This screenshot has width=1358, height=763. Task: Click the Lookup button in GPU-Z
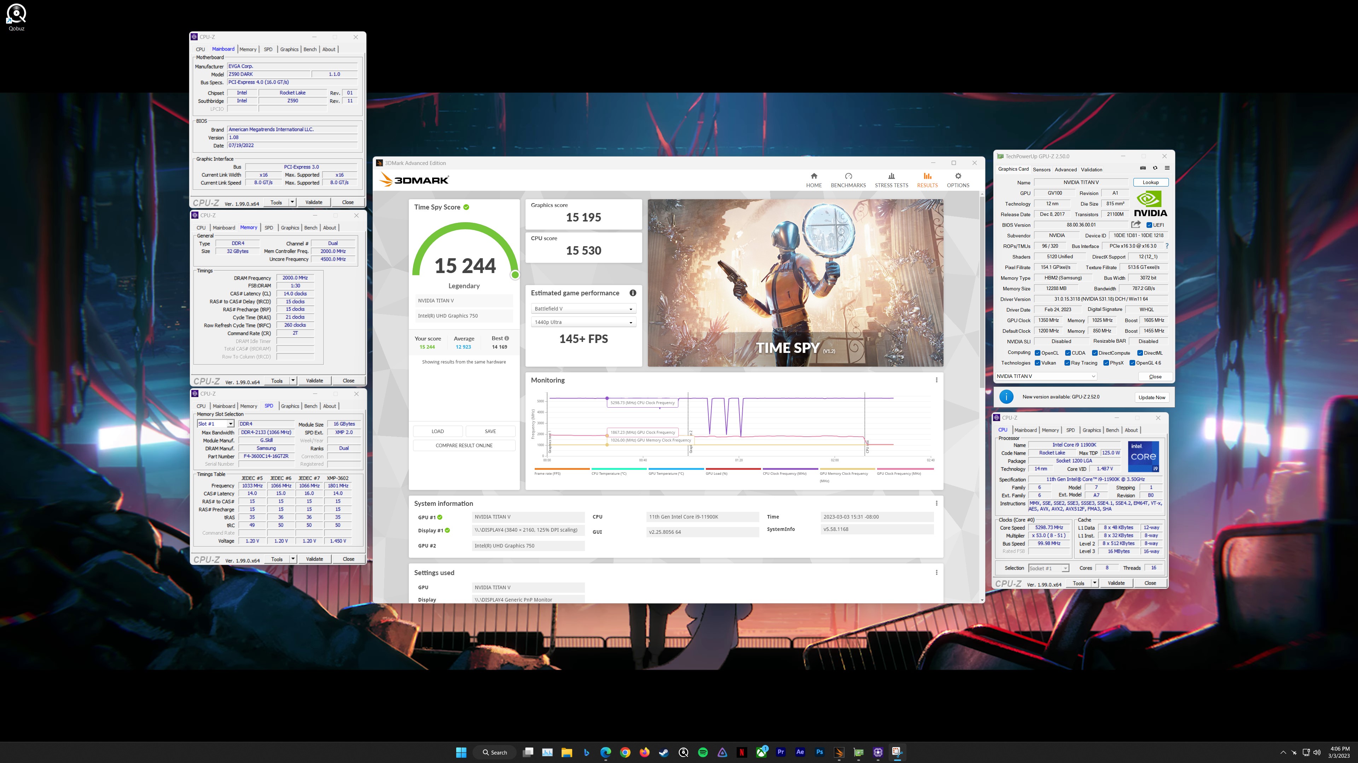click(1150, 182)
